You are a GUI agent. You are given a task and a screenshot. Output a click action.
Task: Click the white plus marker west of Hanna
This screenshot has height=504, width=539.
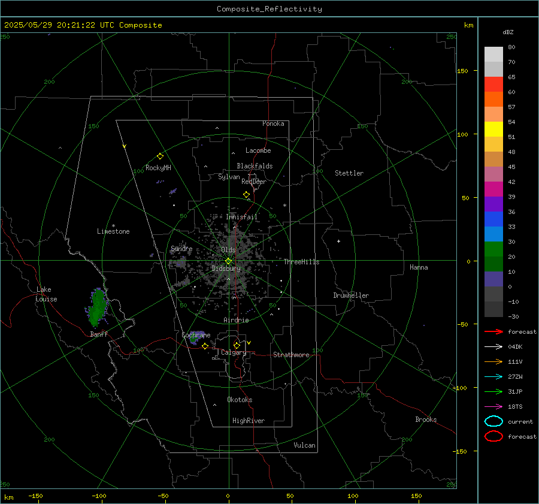tap(338, 241)
